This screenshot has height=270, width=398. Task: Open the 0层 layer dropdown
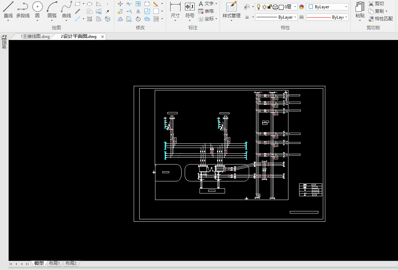(x=295, y=7)
